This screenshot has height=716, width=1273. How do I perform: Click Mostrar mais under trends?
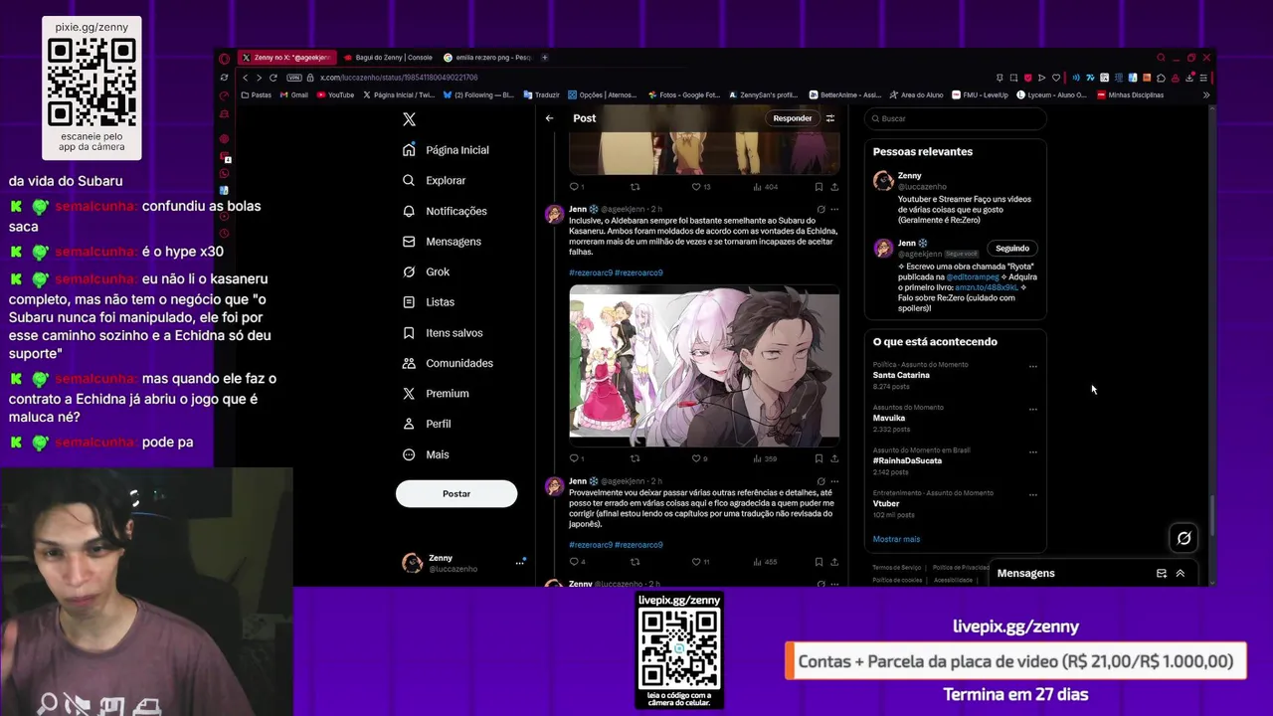pos(896,539)
